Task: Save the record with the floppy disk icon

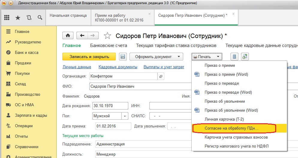Action: 123,57
